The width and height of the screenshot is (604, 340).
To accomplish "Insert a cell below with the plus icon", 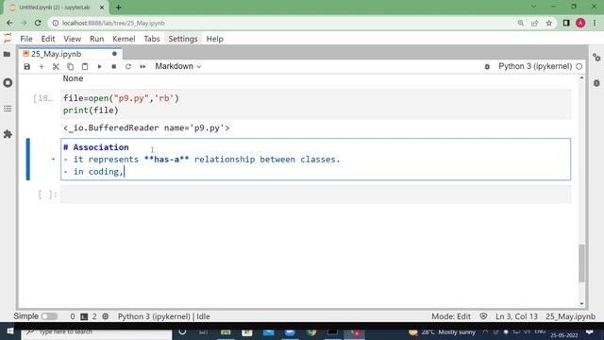I will tap(42, 66).
